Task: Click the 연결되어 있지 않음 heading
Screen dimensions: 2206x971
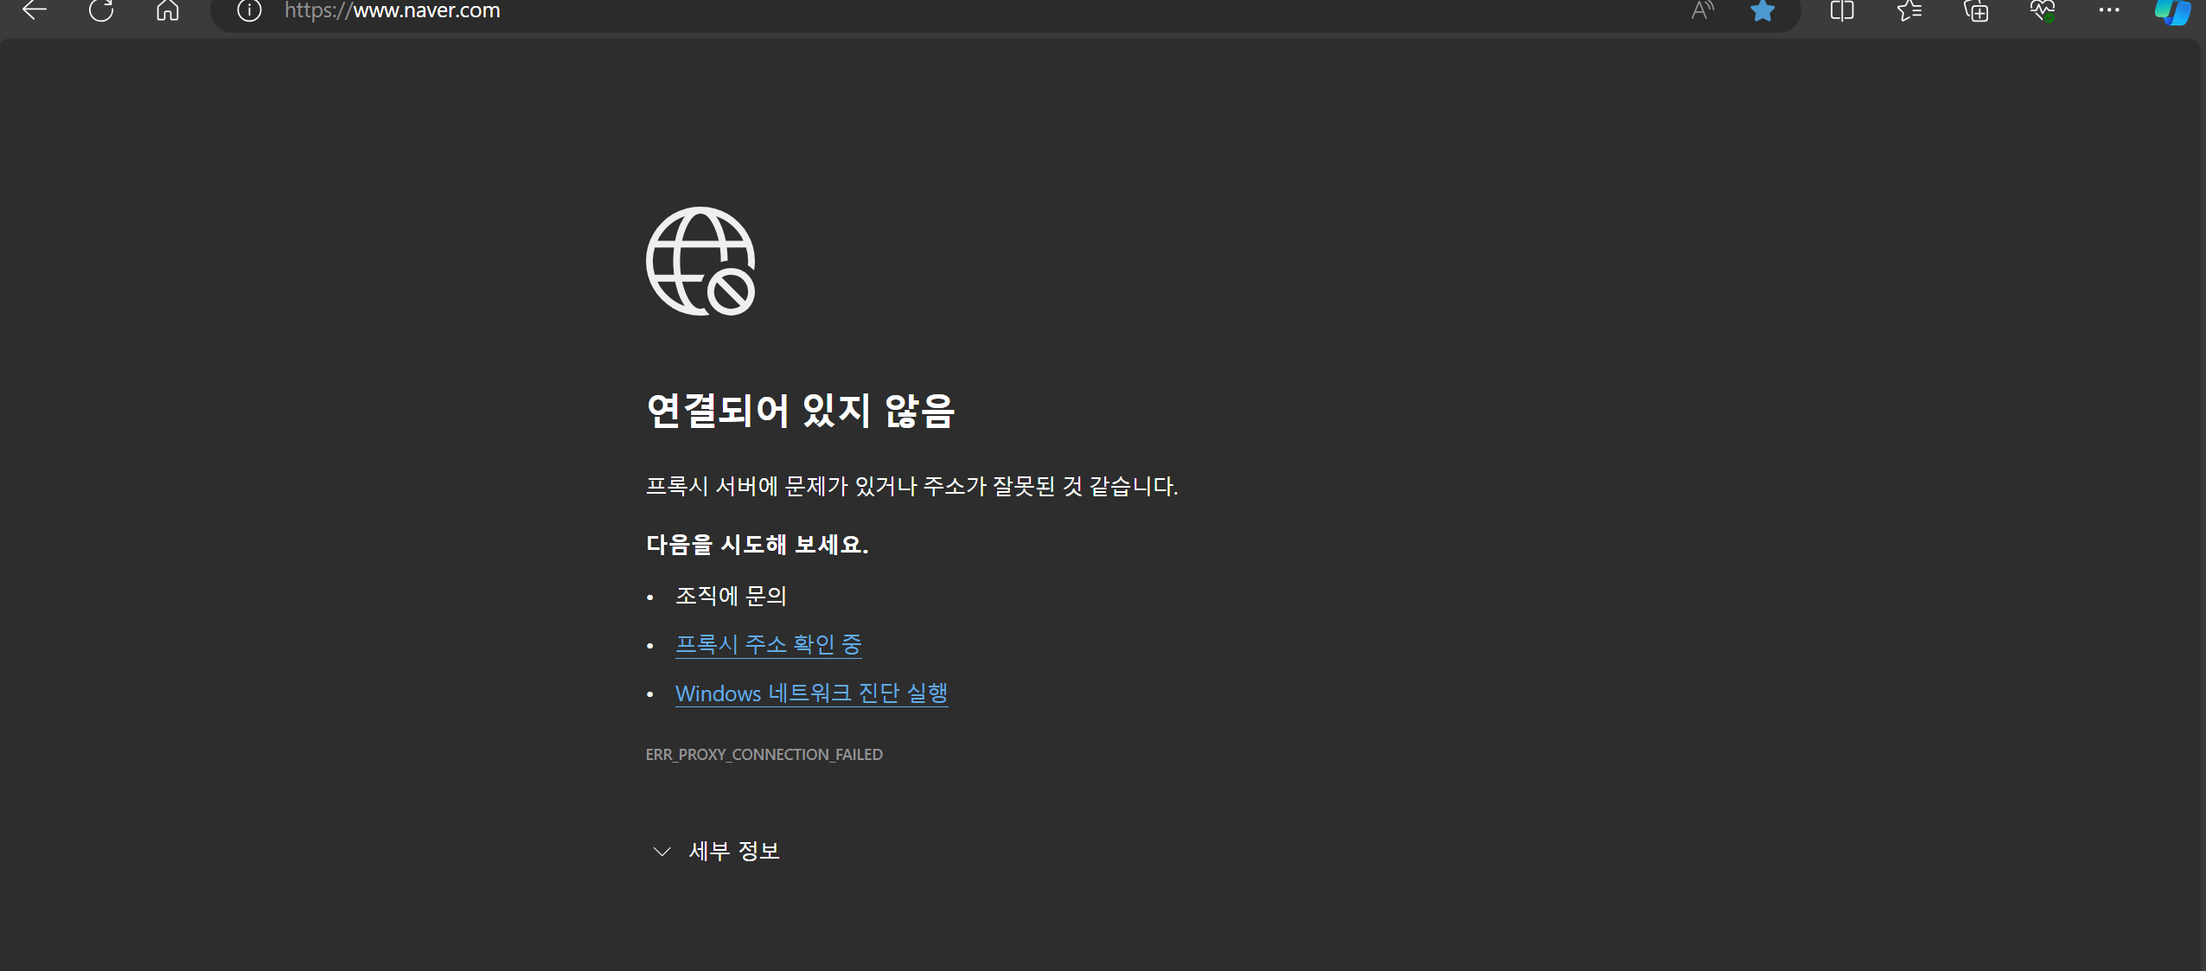Action: [x=800, y=411]
